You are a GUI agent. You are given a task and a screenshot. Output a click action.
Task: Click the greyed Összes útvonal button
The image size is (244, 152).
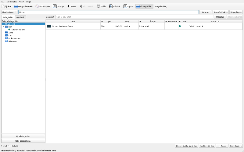pyautogui.click(x=235, y=17)
